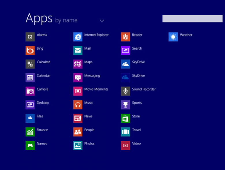Click the "Weather" app label
The width and height of the screenshot is (225, 170).
coord(186,35)
